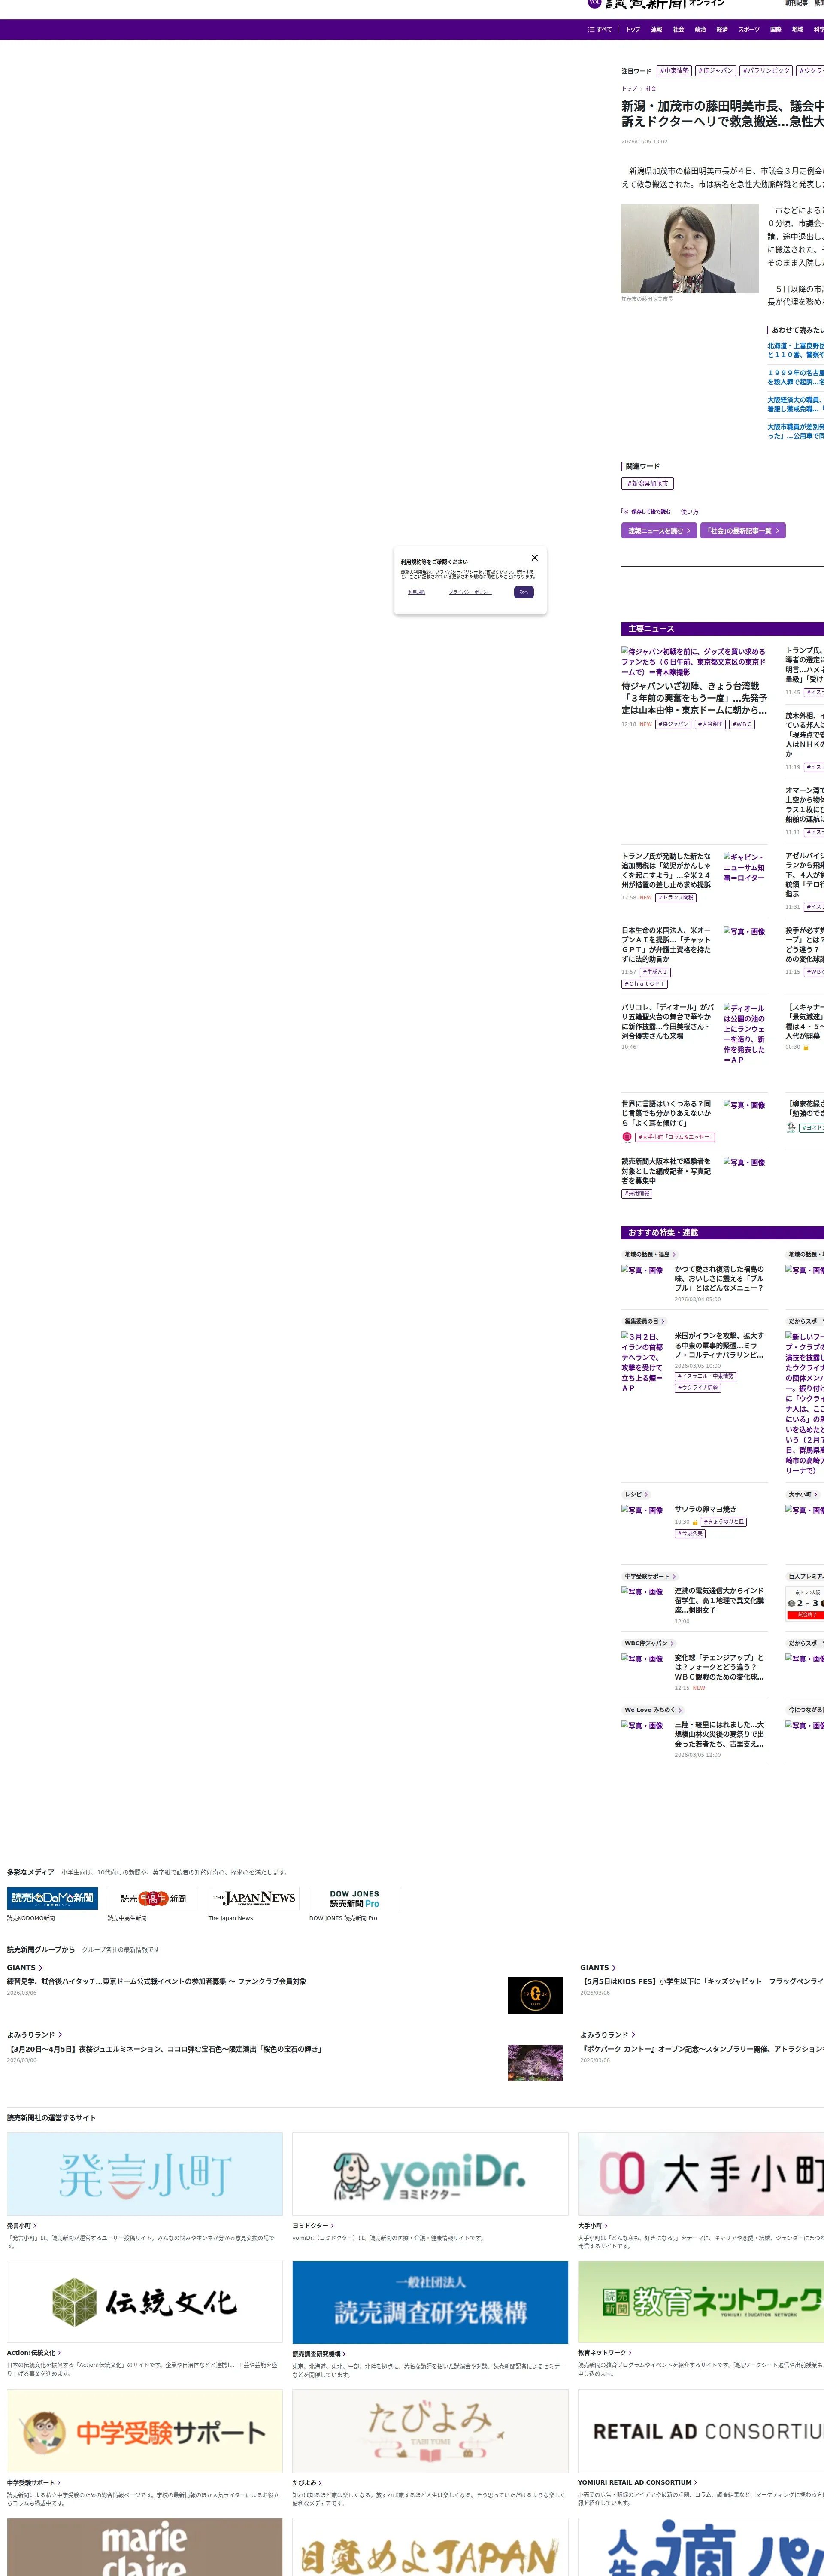
Task: Open プライバシーポリシー link in popup
Action: 470,592
